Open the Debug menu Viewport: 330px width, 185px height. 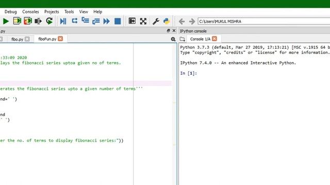coord(10,12)
